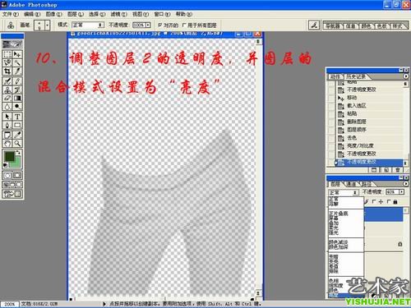
Task: Click Delete current state trash in History panel
Action: tap(397, 170)
